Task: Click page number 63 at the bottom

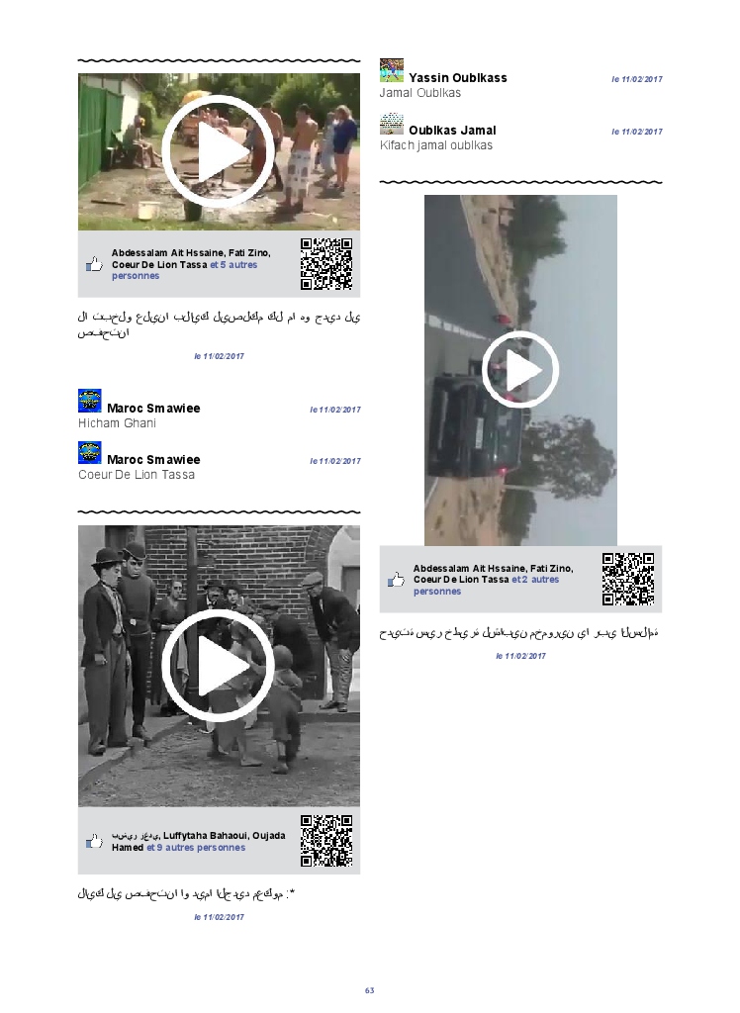Action: pyautogui.click(x=370, y=990)
